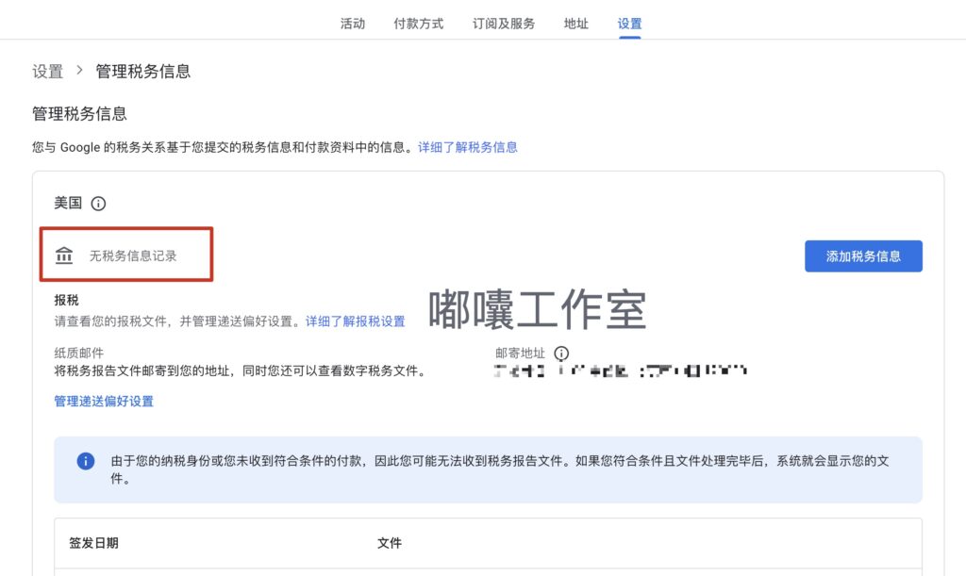966x576 pixels.
Task: Click the 签发日期 column header
Action: (93, 543)
